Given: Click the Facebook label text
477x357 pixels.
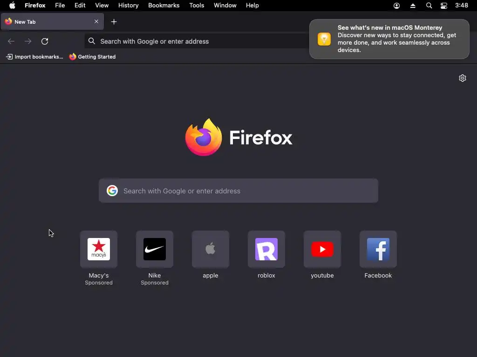Looking at the screenshot, I should pos(378,275).
